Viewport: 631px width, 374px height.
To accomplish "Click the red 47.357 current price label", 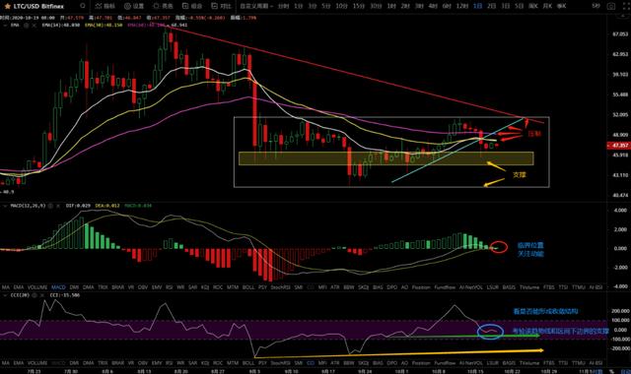I will (618, 146).
